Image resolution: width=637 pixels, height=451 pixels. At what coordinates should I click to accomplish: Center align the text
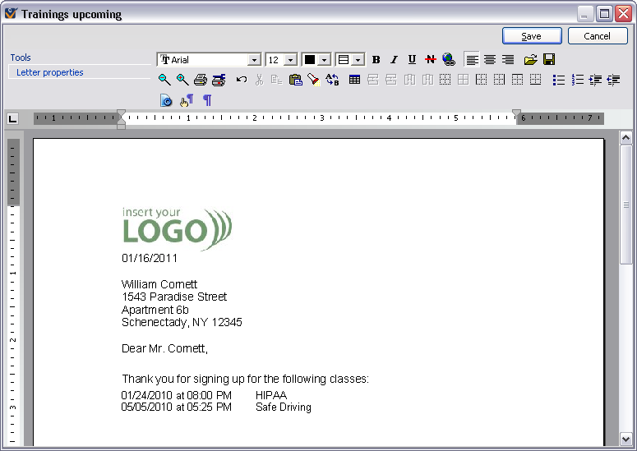point(490,60)
